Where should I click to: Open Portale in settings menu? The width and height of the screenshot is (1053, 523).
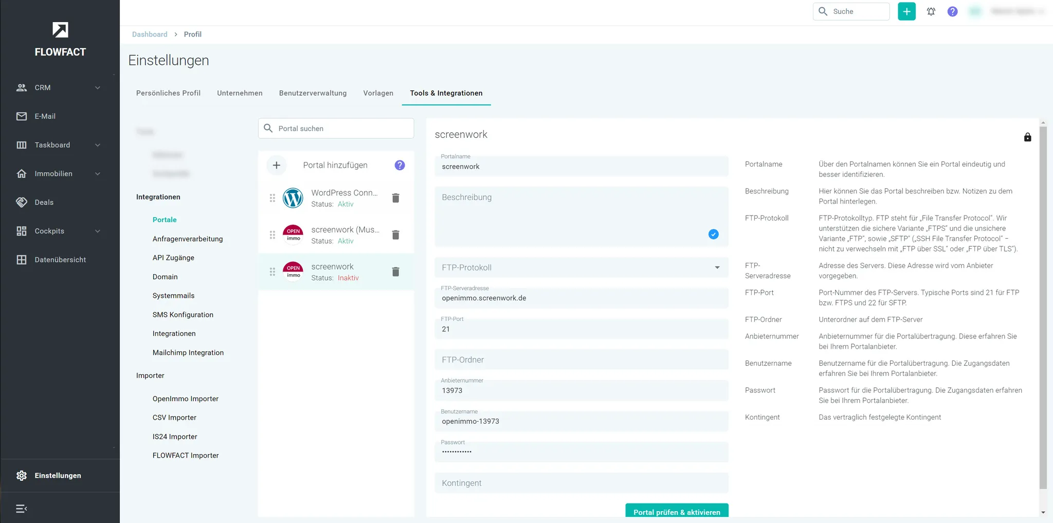pos(165,220)
